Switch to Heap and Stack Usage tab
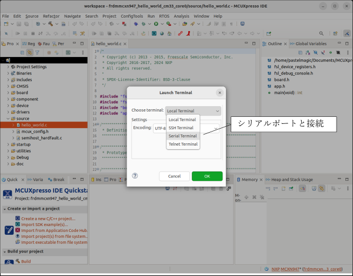The image size is (353, 276). [x=288, y=179]
